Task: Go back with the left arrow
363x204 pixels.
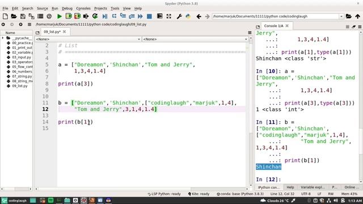Action: [199, 16]
